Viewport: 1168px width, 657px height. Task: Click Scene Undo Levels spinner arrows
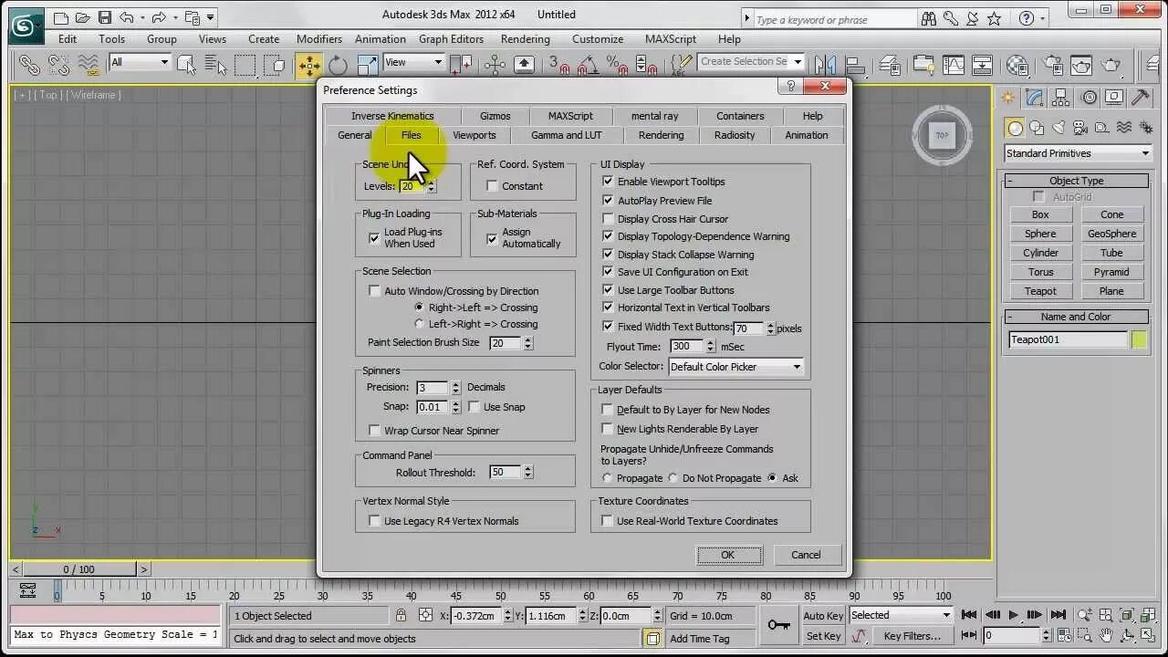[x=432, y=186]
